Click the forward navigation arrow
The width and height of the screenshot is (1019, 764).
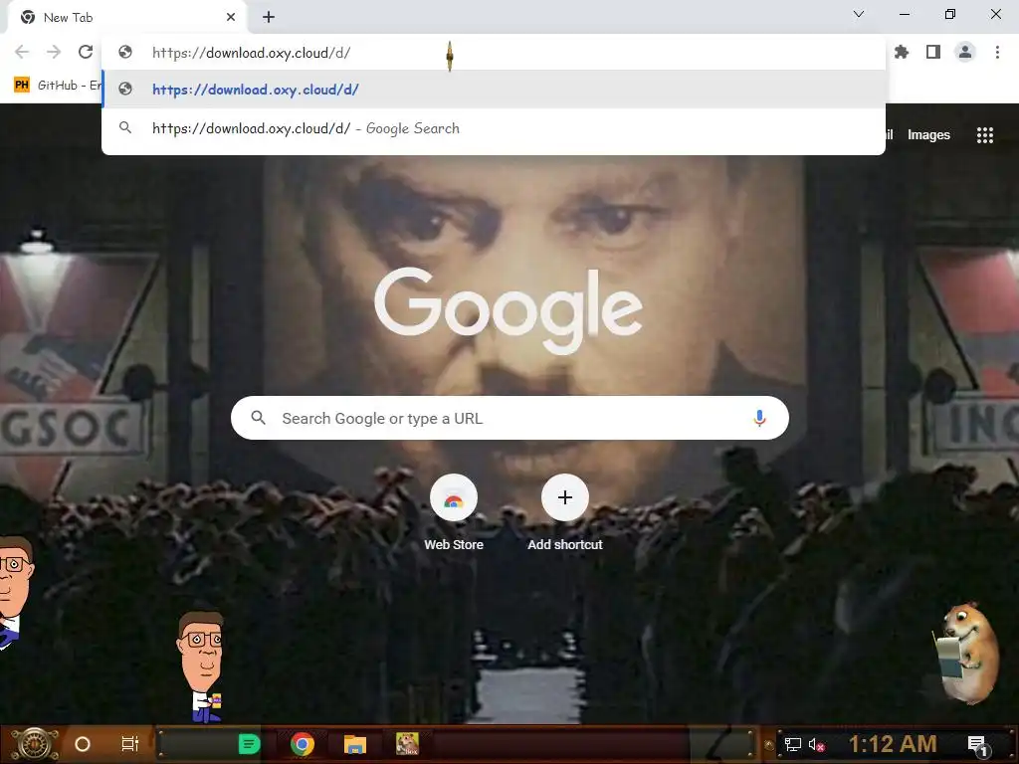click(x=54, y=52)
